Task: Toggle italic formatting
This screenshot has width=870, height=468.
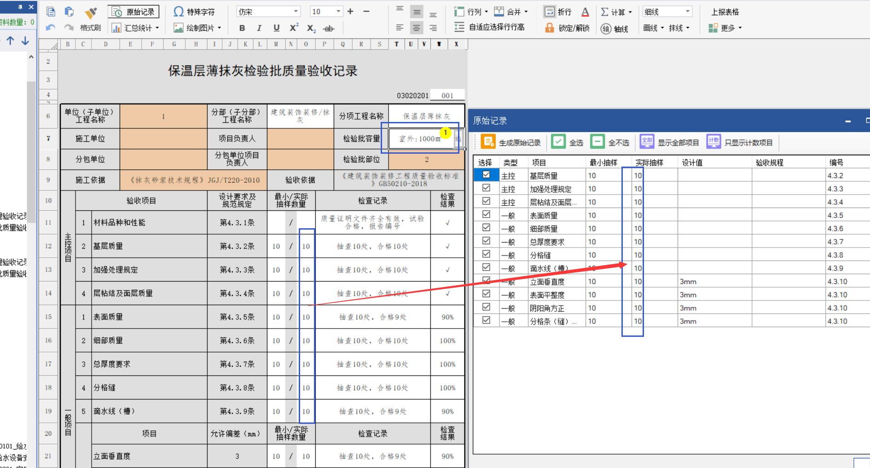Action: coord(259,28)
